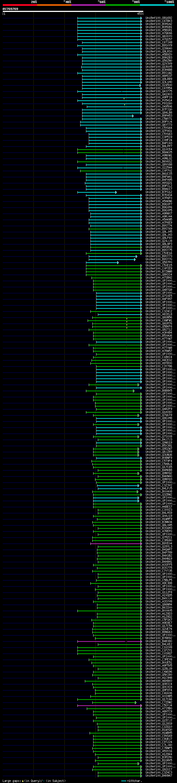Click label UniRef100_C5XE16
This screenshot has width=177, height=783.
158,253
